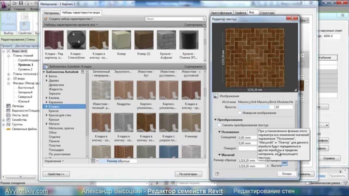The image size is (349, 196).
Task: Collapse the Положение section
Action: pos(219,132)
